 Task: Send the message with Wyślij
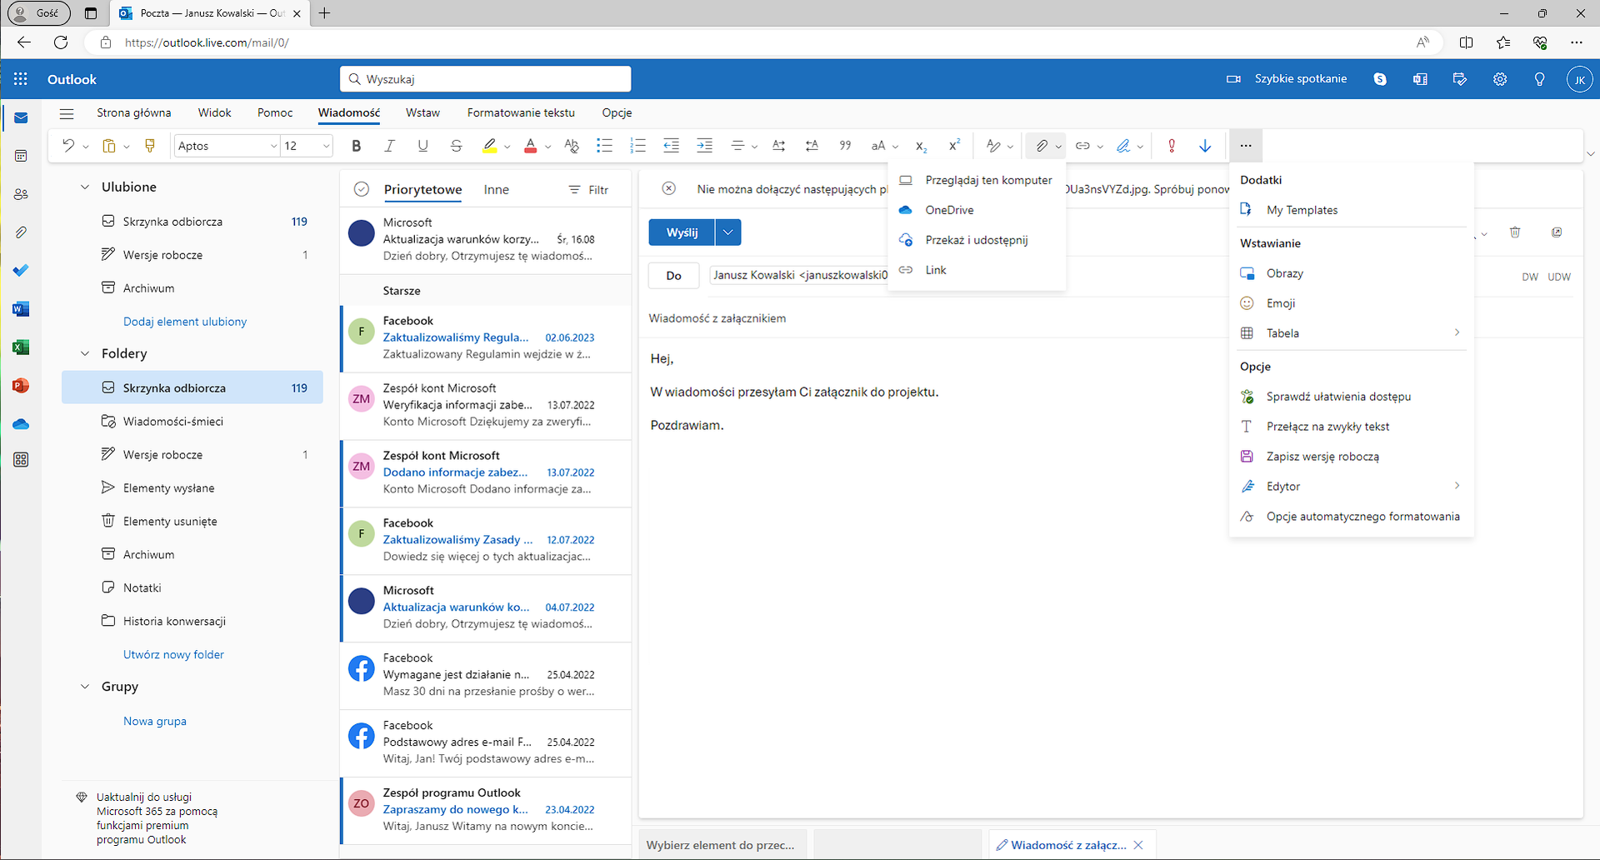point(682,232)
